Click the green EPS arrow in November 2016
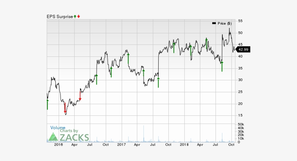The image size is (297, 161). coord(111,72)
